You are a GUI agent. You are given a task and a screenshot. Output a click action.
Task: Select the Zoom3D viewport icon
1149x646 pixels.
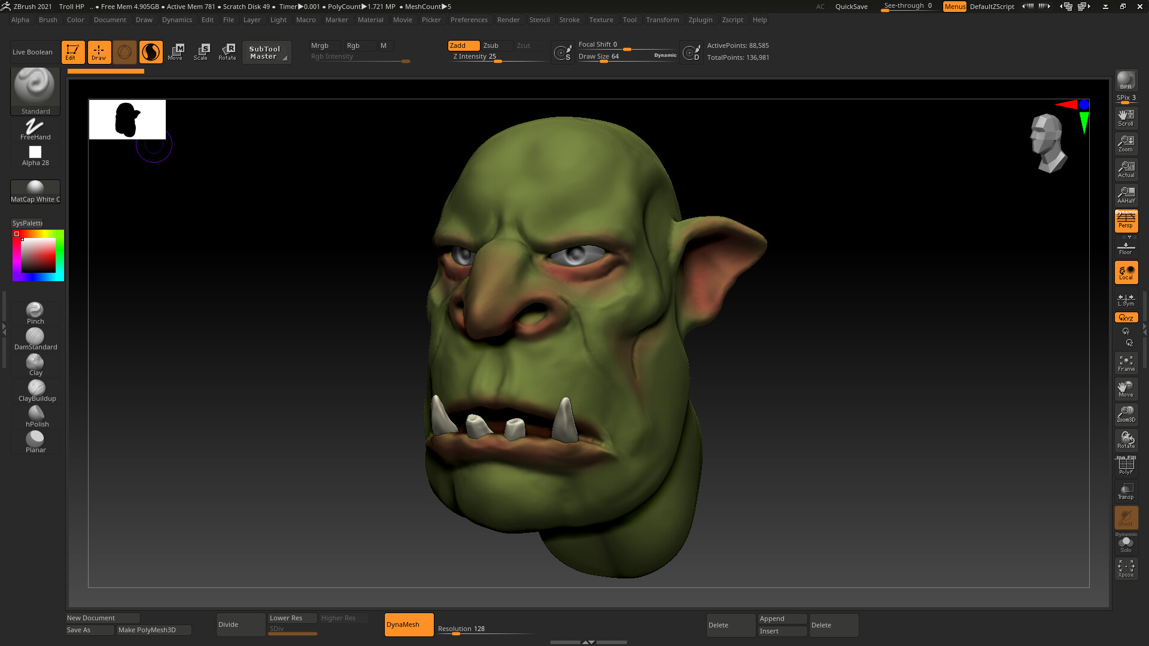(x=1126, y=413)
